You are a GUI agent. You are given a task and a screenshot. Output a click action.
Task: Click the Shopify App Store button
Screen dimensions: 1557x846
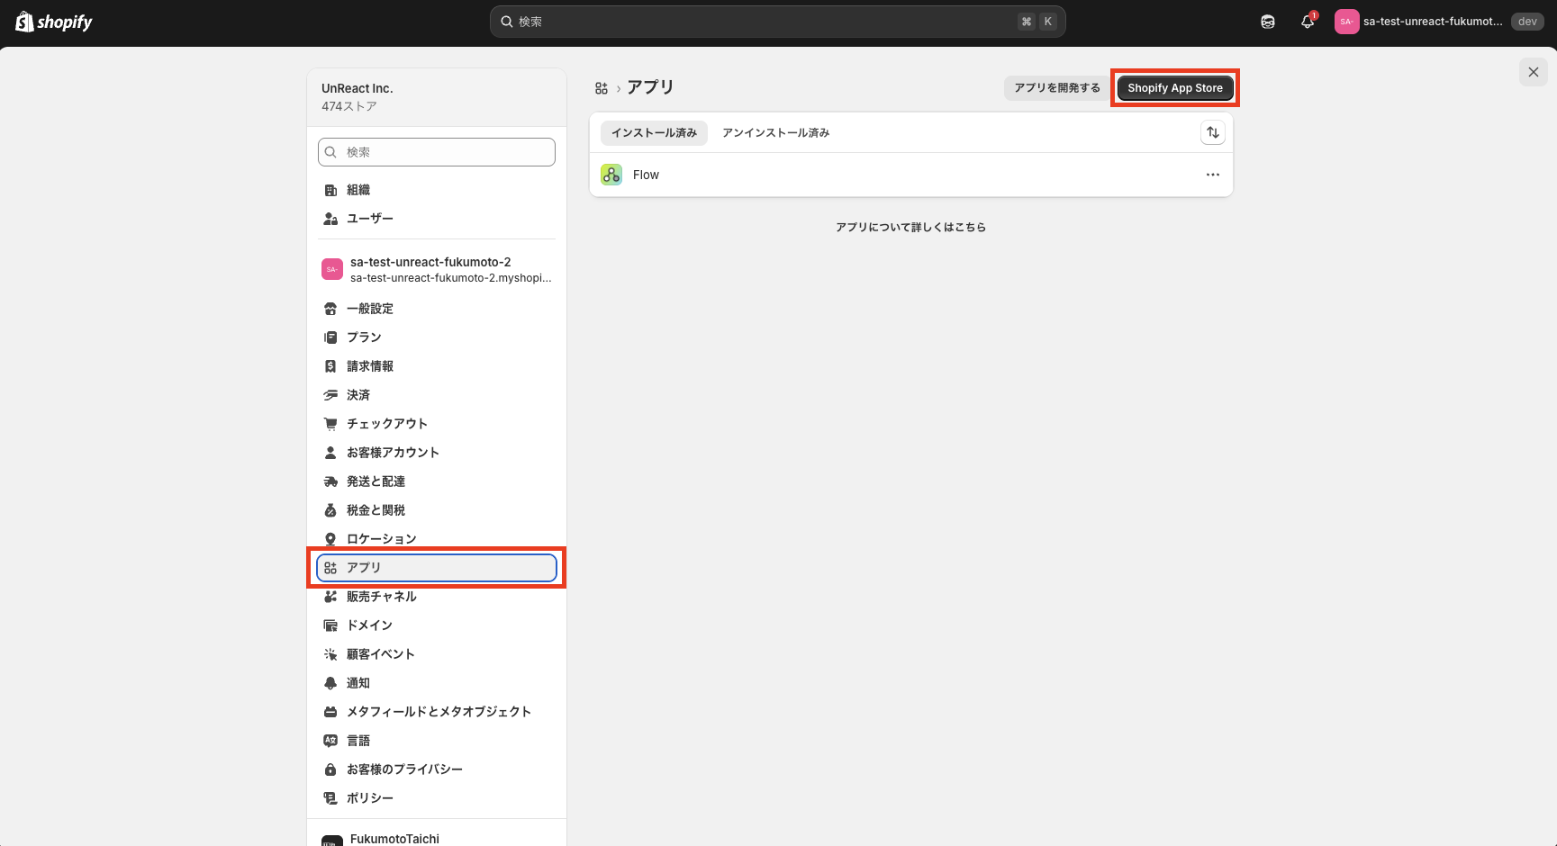pyautogui.click(x=1175, y=88)
